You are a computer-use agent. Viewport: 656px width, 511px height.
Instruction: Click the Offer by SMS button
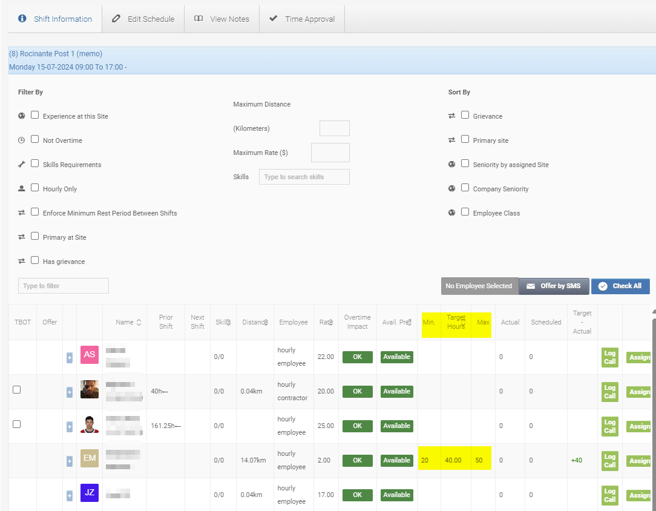(554, 286)
